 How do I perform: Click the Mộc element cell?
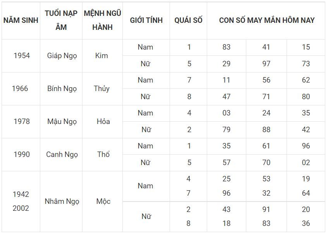click(x=103, y=201)
